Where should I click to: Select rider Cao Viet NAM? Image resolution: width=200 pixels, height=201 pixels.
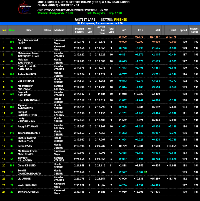[x=26, y=81]
